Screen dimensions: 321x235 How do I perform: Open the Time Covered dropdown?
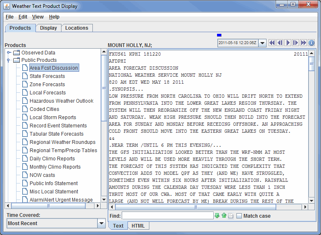[101, 223]
